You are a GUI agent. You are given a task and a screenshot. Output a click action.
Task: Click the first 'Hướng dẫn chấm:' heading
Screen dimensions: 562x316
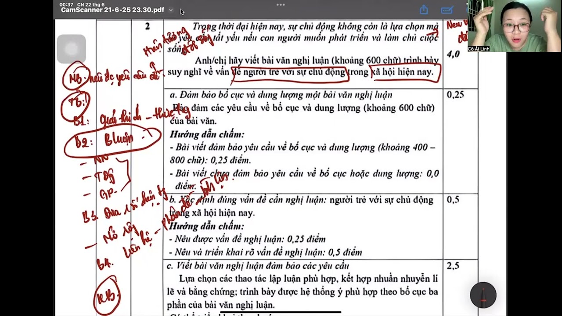tap(207, 134)
